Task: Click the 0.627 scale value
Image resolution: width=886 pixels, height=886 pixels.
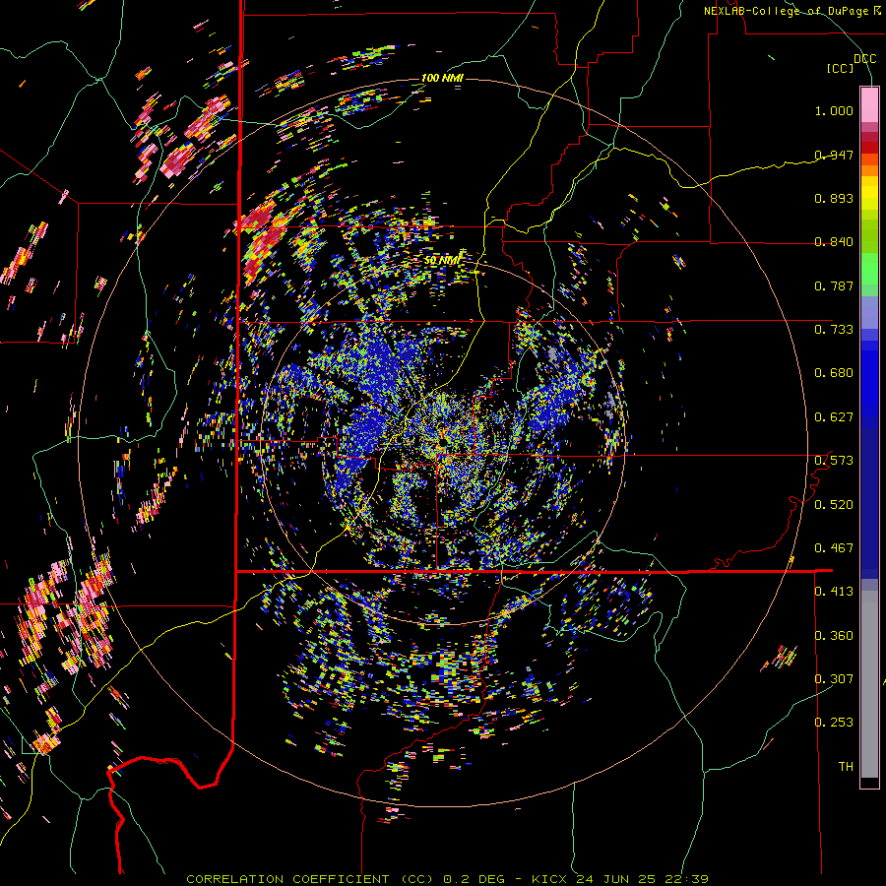Action: pyautogui.click(x=834, y=417)
